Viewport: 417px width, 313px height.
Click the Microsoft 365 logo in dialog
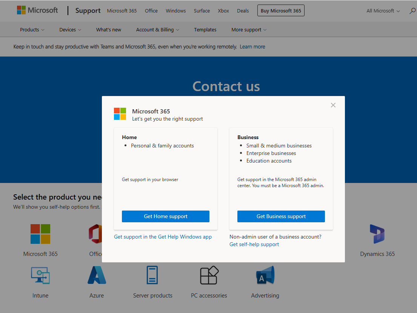click(x=120, y=114)
